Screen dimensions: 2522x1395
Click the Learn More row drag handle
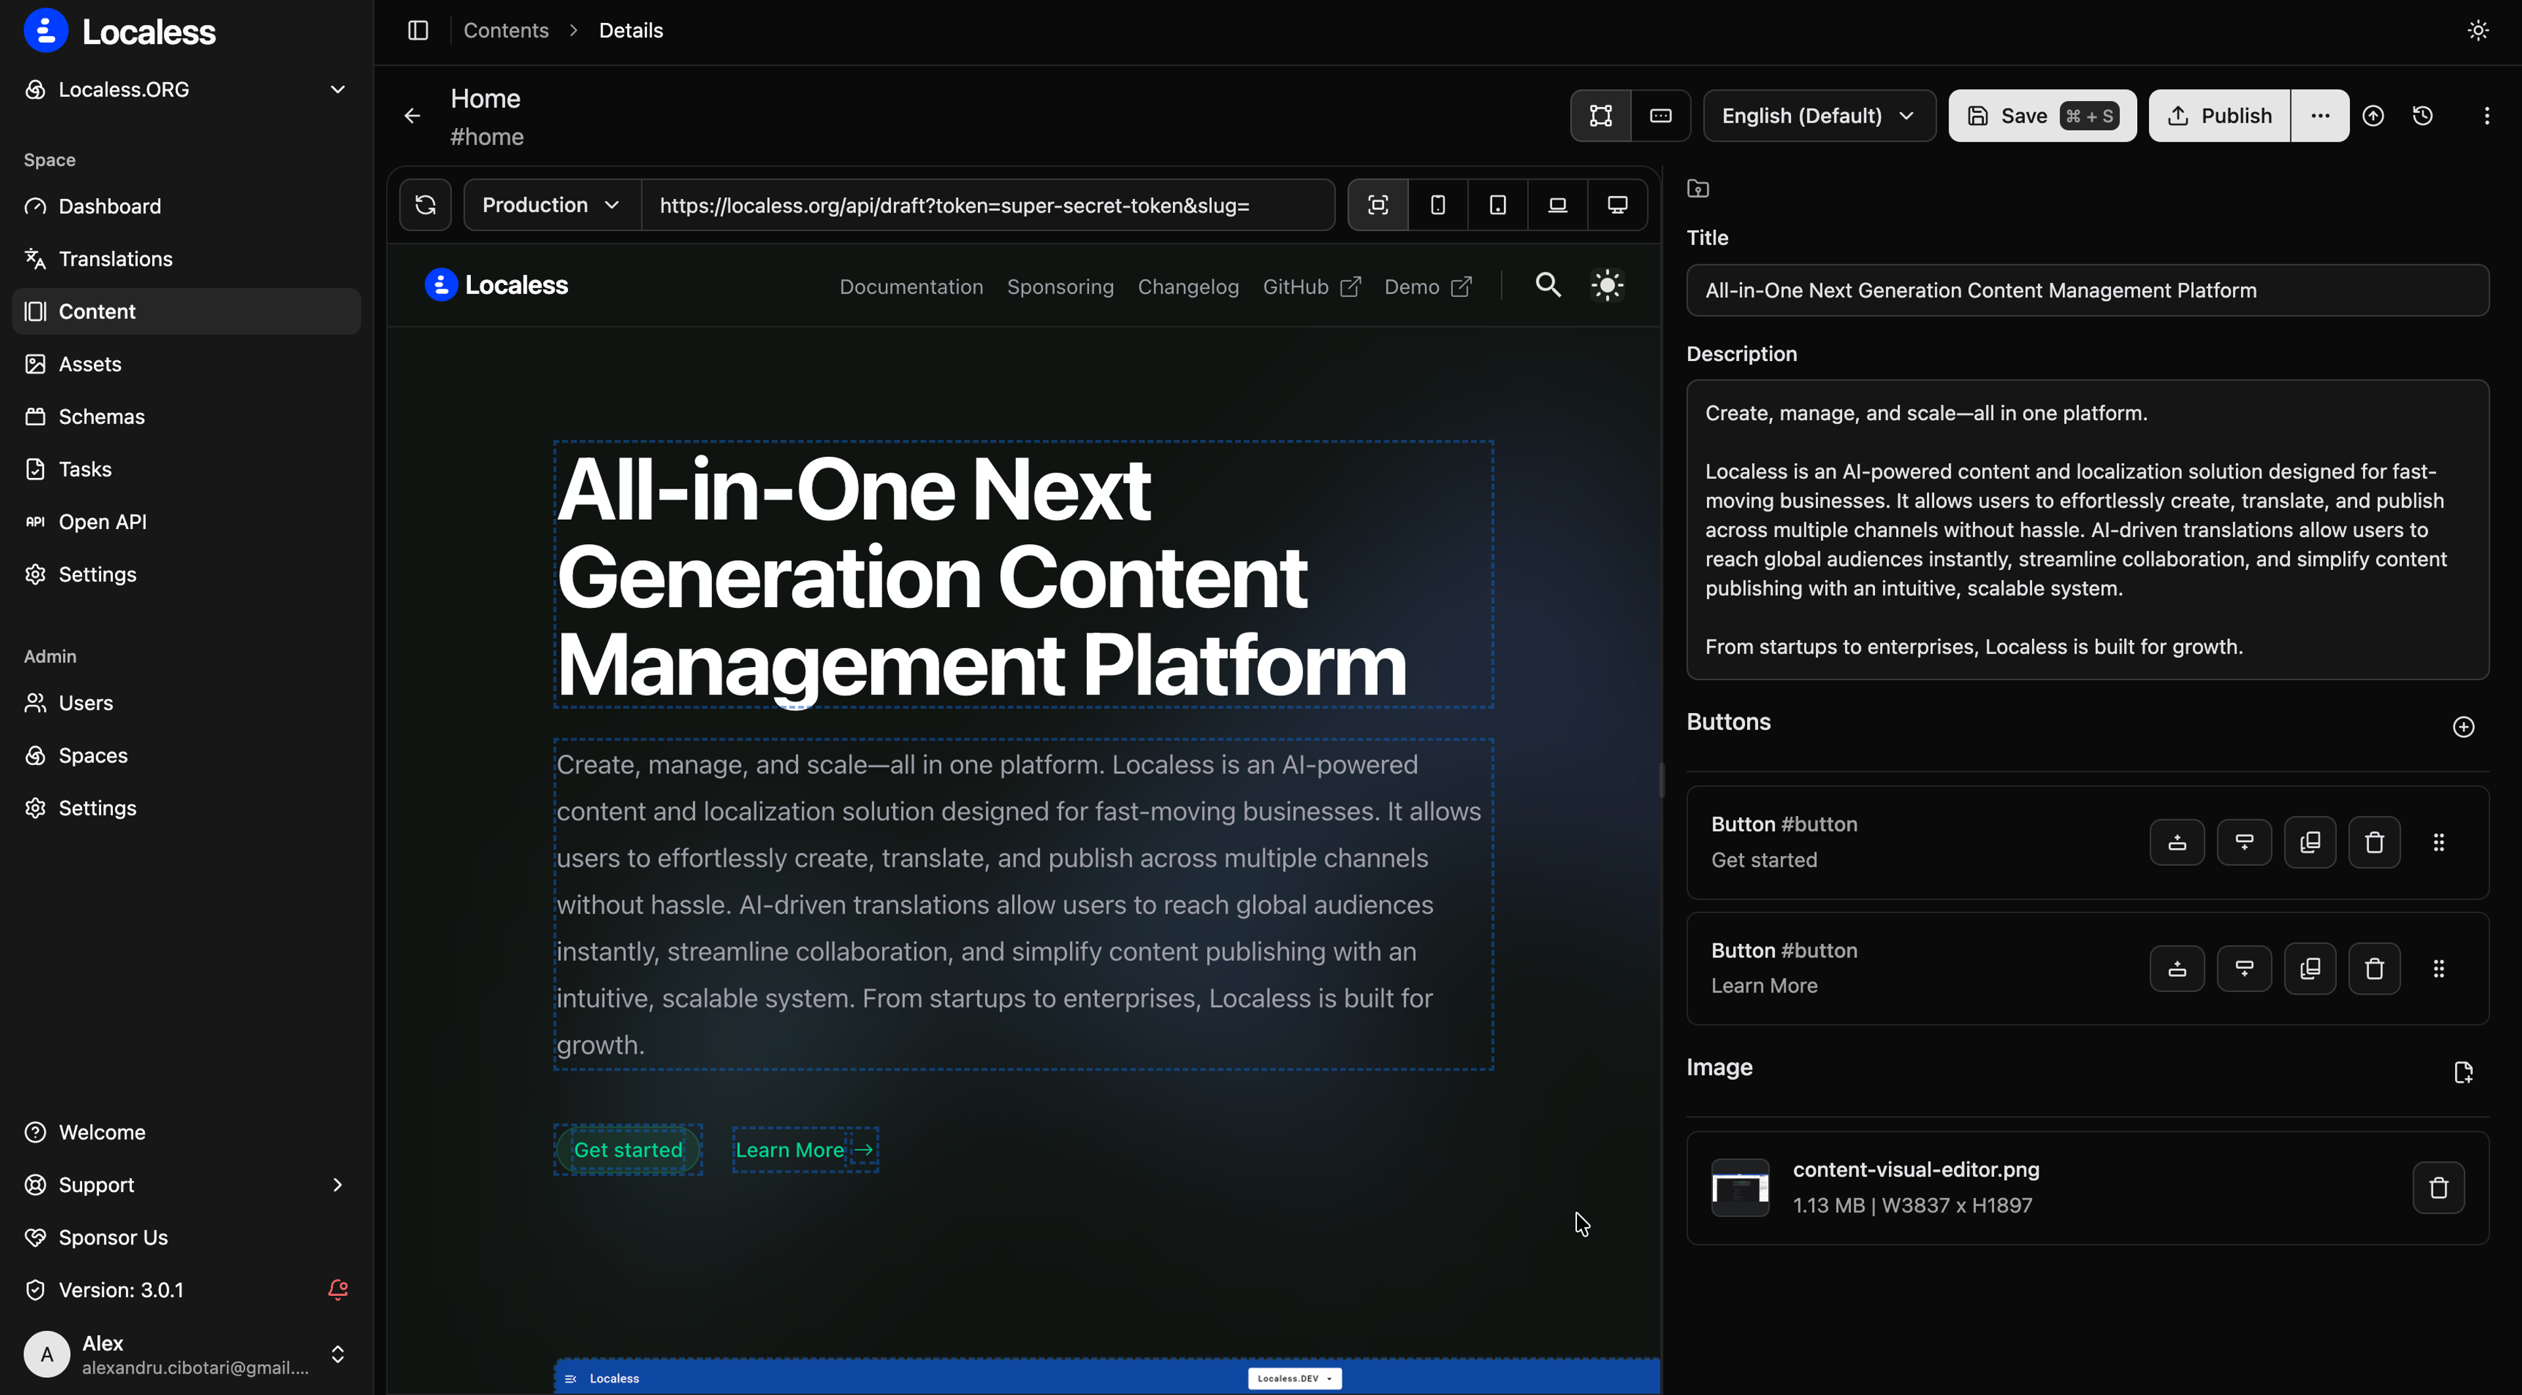tap(2439, 968)
